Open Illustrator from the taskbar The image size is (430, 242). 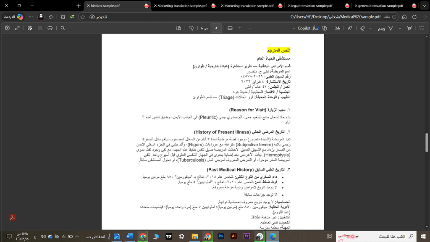pos(233,236)
